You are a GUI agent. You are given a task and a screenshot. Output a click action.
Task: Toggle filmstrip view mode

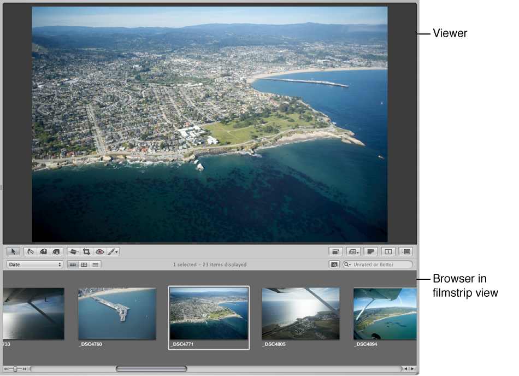[x=74, y=264]
